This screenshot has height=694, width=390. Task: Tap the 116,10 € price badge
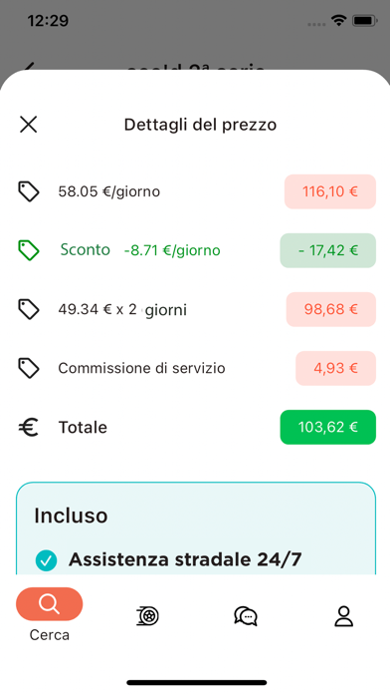coord(330,191)
